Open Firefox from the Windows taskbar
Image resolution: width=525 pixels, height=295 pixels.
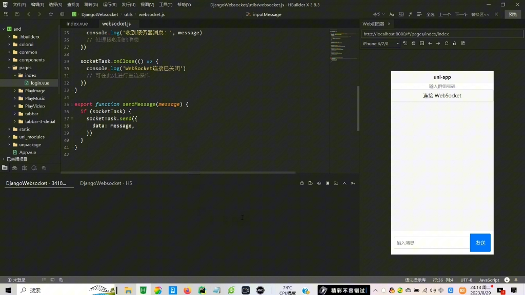[187, 290]
